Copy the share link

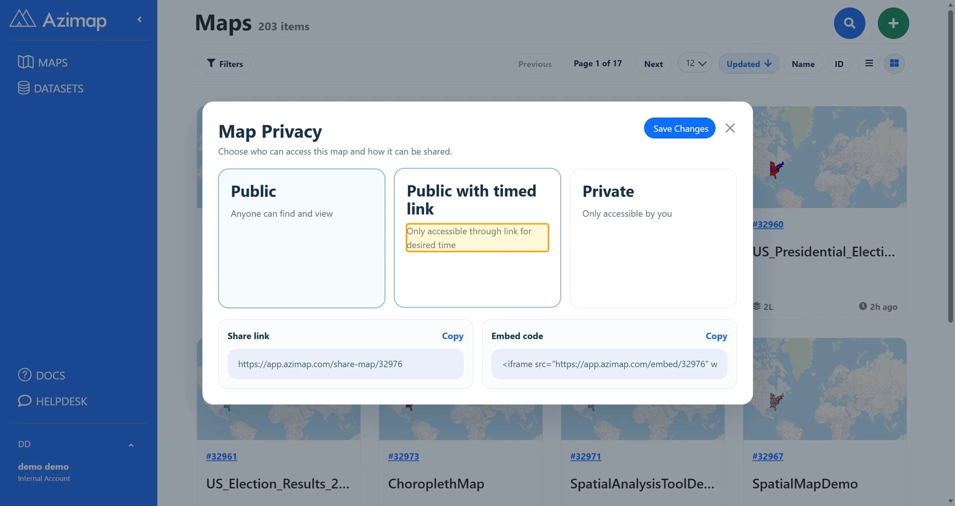click(453, 336)
